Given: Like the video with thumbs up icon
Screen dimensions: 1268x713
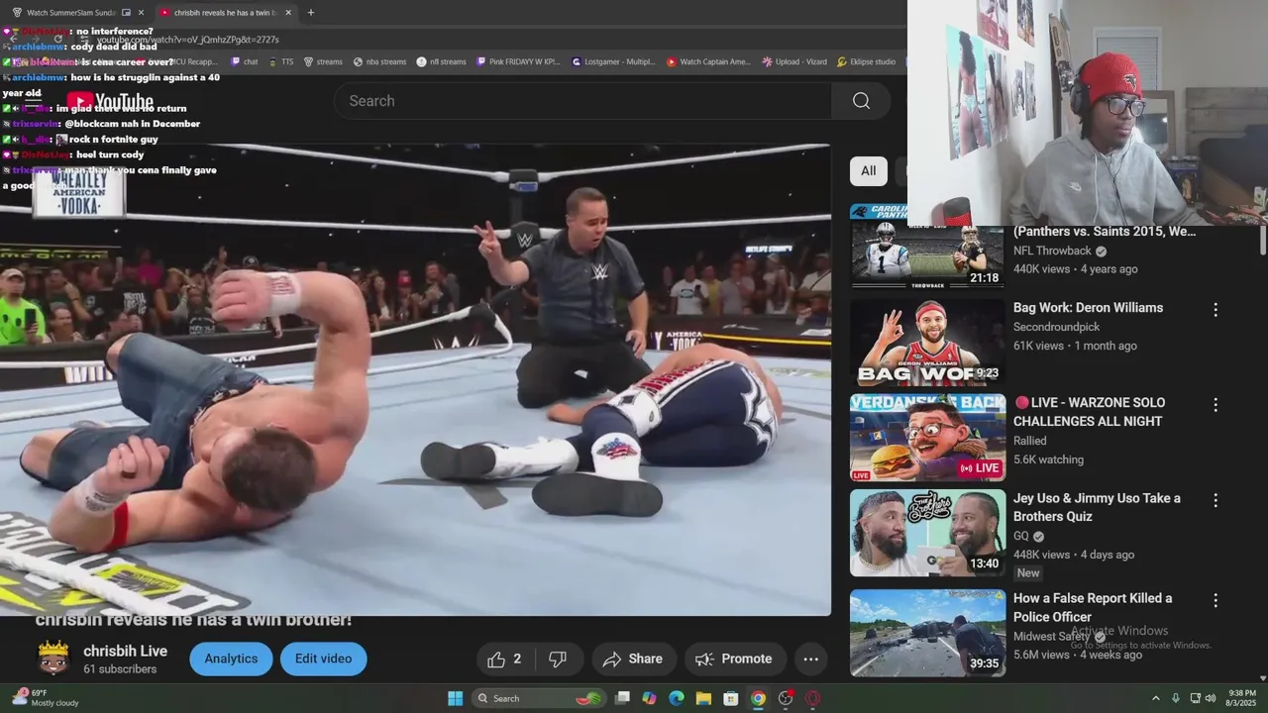Looking at the screenshot, I should point(504,659).
